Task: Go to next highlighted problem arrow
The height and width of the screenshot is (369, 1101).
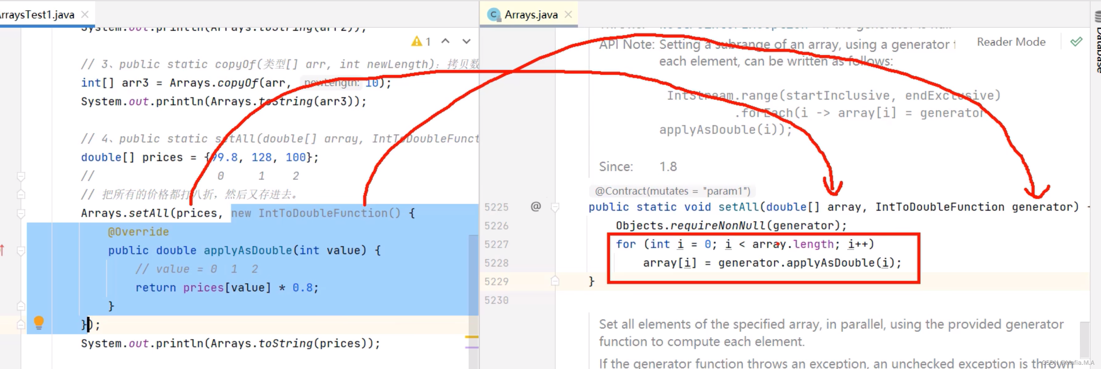Action: tap(466, 41)
